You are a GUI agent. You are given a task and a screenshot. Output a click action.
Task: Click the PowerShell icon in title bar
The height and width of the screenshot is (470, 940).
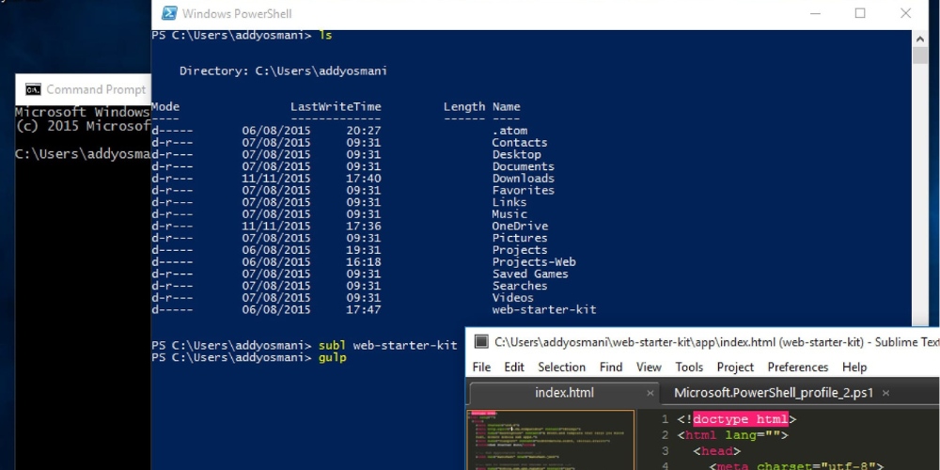[x=169, y=13]
